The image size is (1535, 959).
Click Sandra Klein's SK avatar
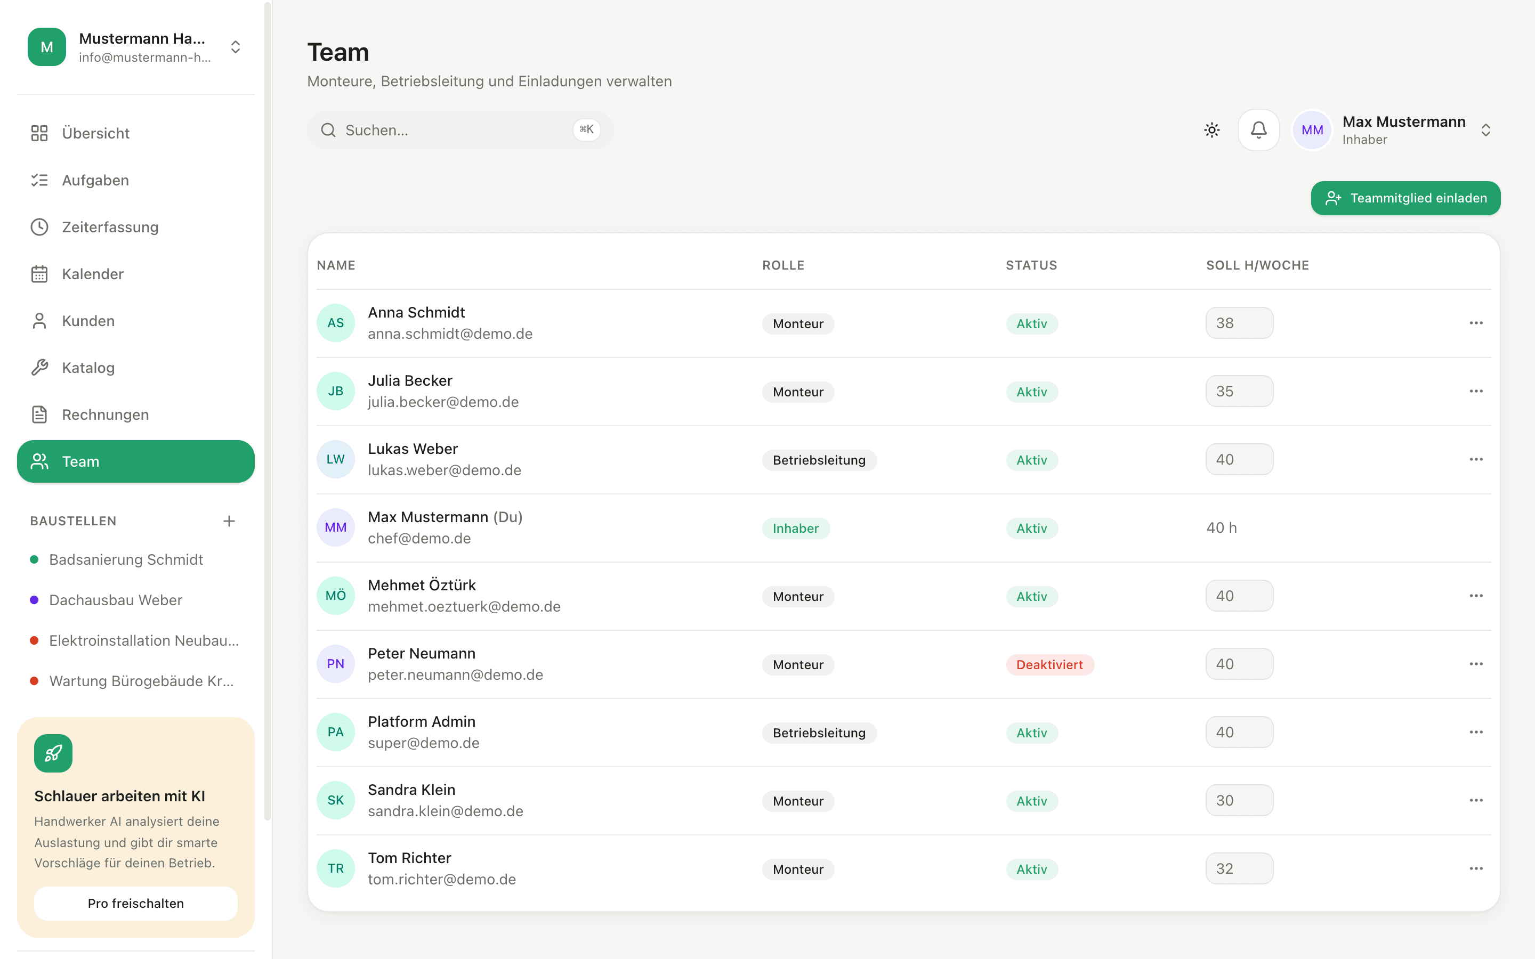[336, 800]
